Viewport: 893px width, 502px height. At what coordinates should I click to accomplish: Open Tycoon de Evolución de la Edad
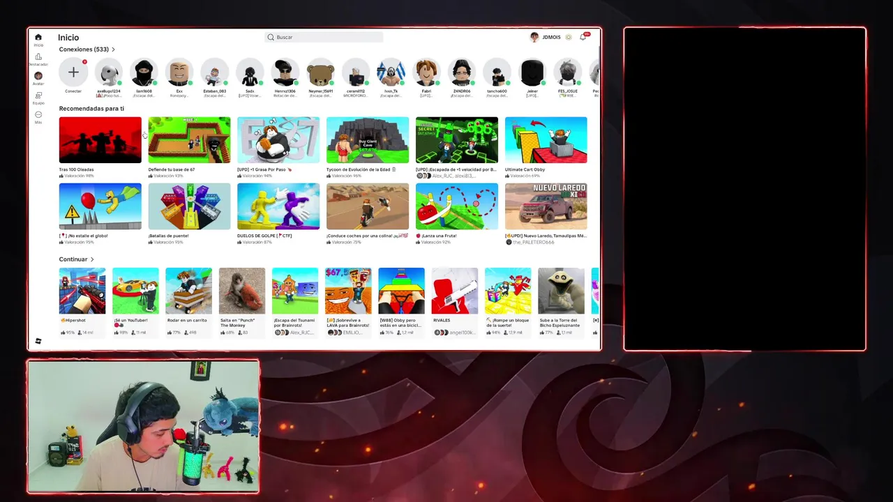368,140
